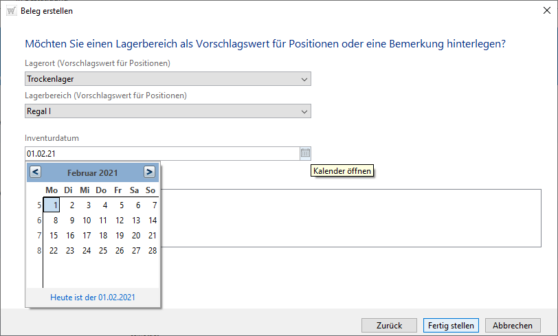The width and height of the screenshot is (558, 336).
Task: Click the Februar 2021 month header
Action: pyautogui.click(x=93, y=172)
